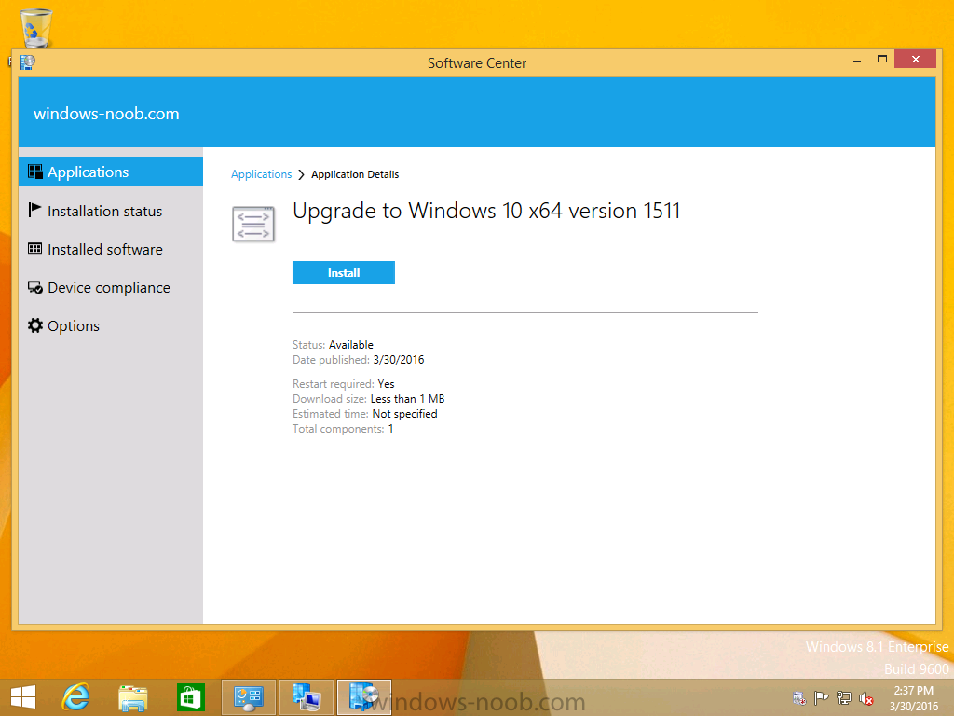
Task: Open the Applications section in the sidebar
Action: [x=111, y=172]
